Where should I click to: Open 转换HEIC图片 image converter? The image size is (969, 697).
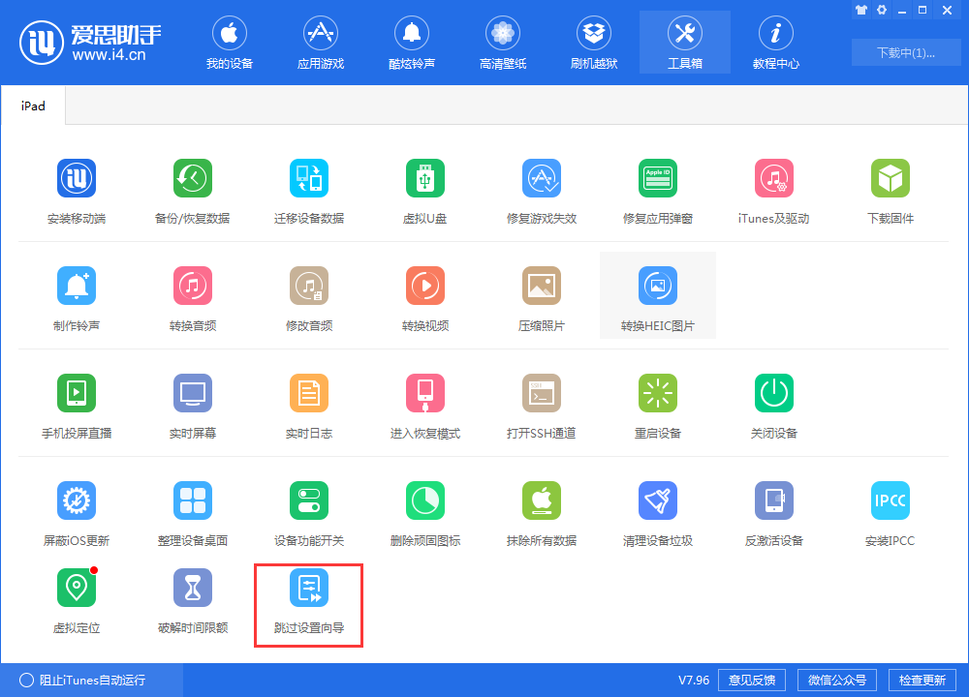coord(658,295)
